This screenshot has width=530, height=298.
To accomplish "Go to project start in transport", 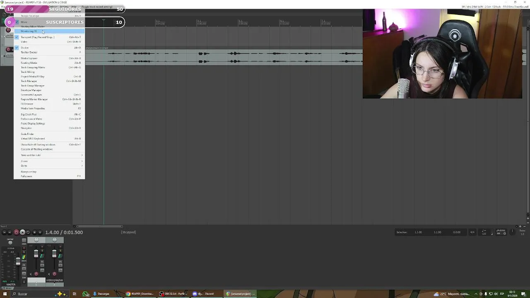I will 4,232.
